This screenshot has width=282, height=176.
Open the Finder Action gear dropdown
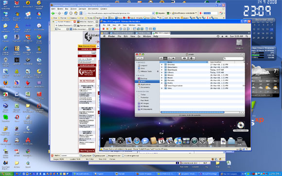(192, 58)
